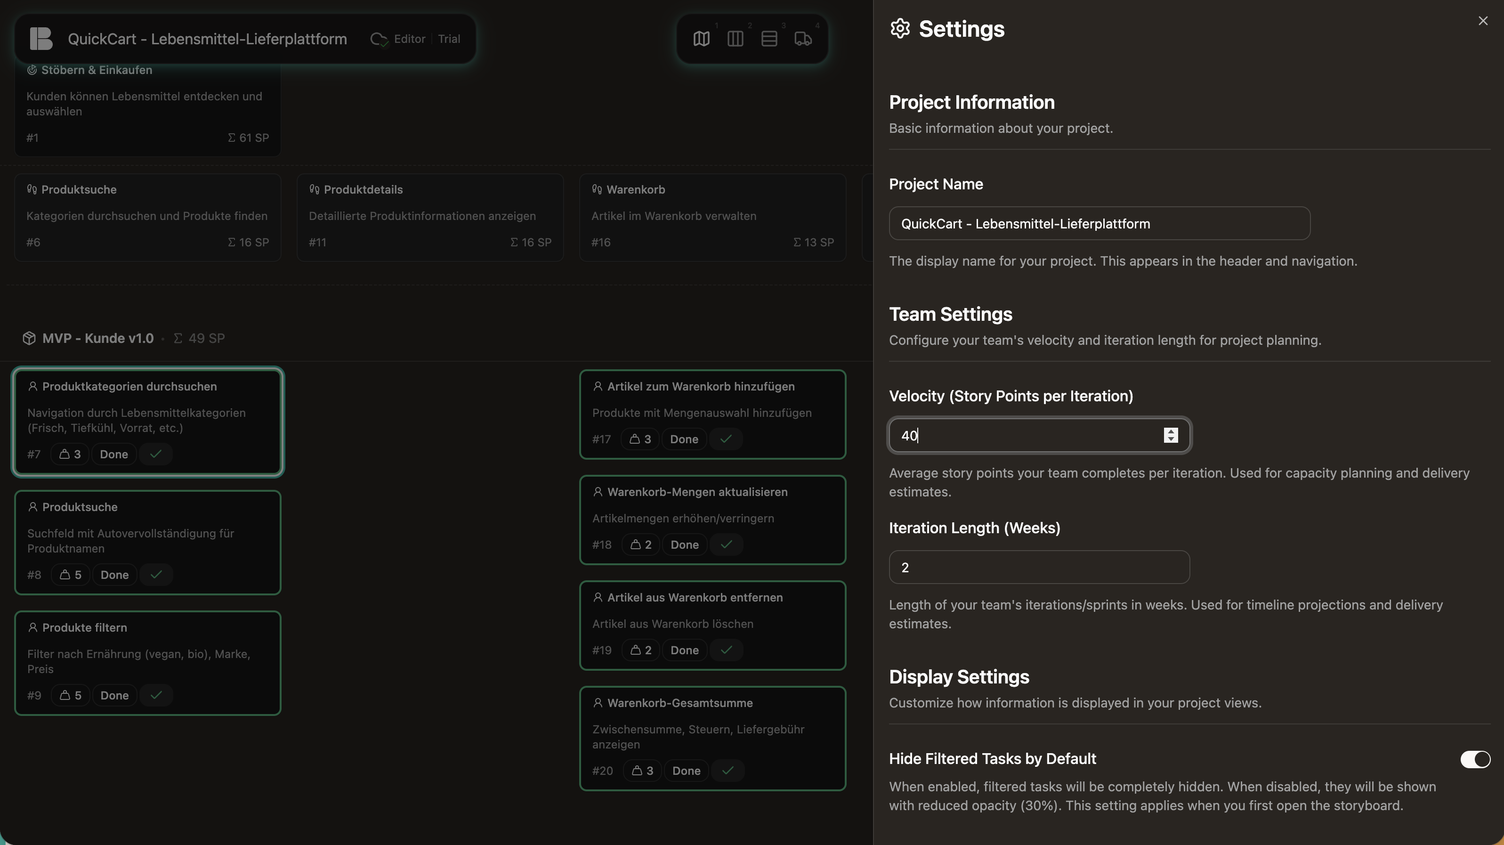Click Done status on task #17
This screenshot has height=845, width=1504.
click(x=684, y=439)
